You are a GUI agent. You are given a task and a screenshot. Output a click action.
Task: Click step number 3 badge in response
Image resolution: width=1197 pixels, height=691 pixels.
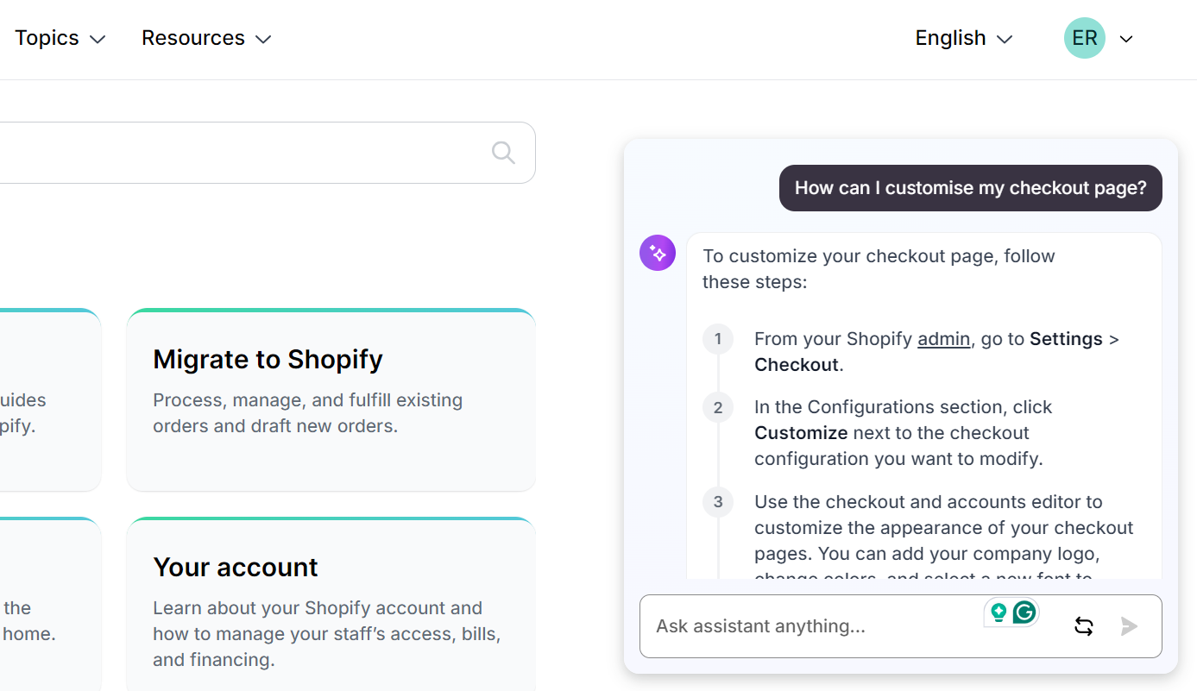(718, 502)
